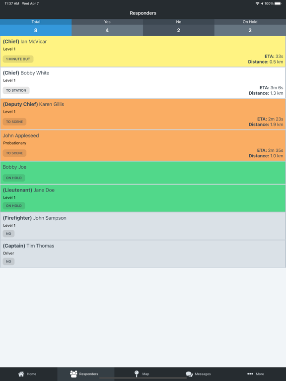This screenshot has height=381, width=286.
Task: Filter responders by On Hold count
Action: click(x=250, y=27)
